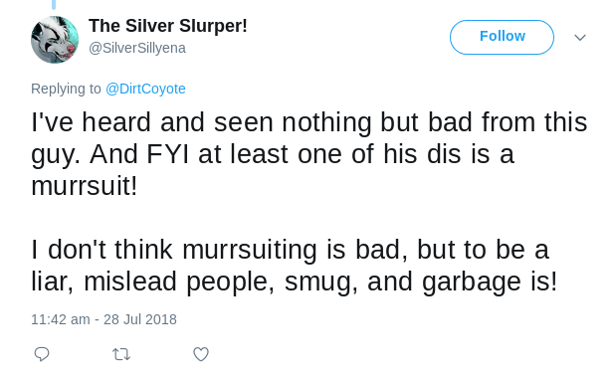
Task: Click the 'Follow' text inside the button
Action: pyautogui.click(x=503, y=36)
